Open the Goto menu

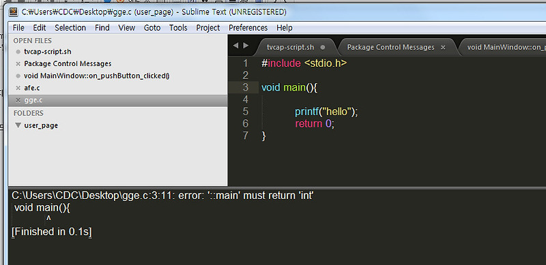click(x=152, y=27)
